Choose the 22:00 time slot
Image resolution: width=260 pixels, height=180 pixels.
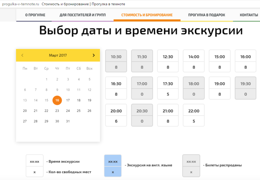point(194,115)
